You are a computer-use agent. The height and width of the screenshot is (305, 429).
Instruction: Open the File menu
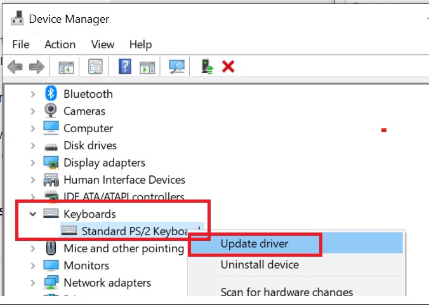[x=21, y=44]
